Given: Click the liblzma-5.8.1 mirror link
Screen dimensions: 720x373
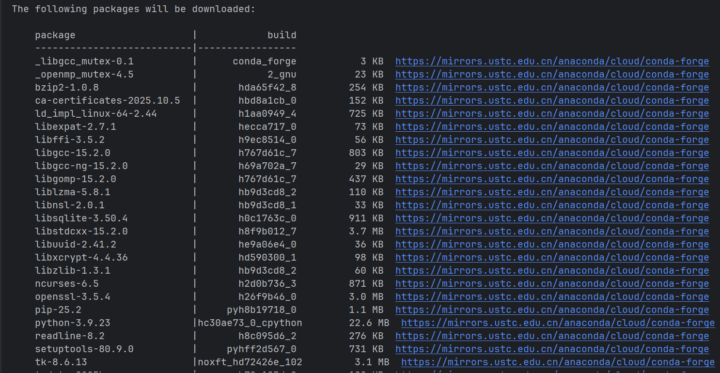Looking at the screenshot, I should [552, 192].
